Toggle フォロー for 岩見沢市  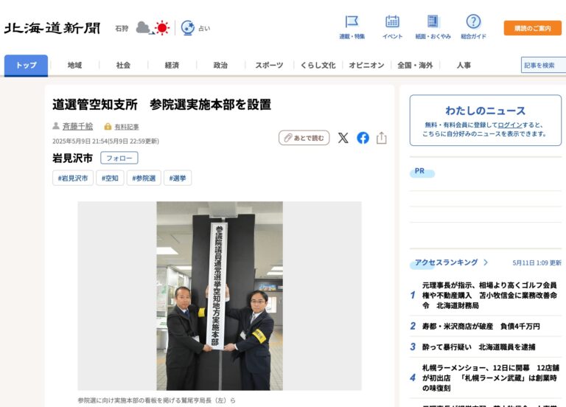(119, 158)
